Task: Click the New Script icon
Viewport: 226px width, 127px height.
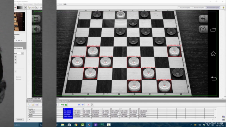Action: [x=29, y=105]
